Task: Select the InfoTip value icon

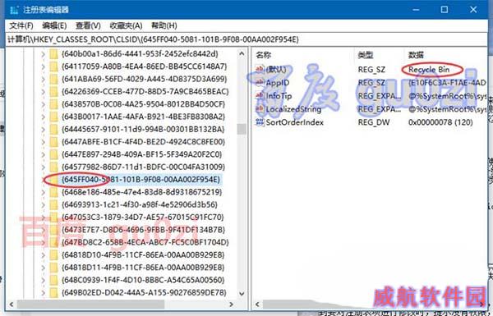Action: pyautogui.click(x=260, y=96)
